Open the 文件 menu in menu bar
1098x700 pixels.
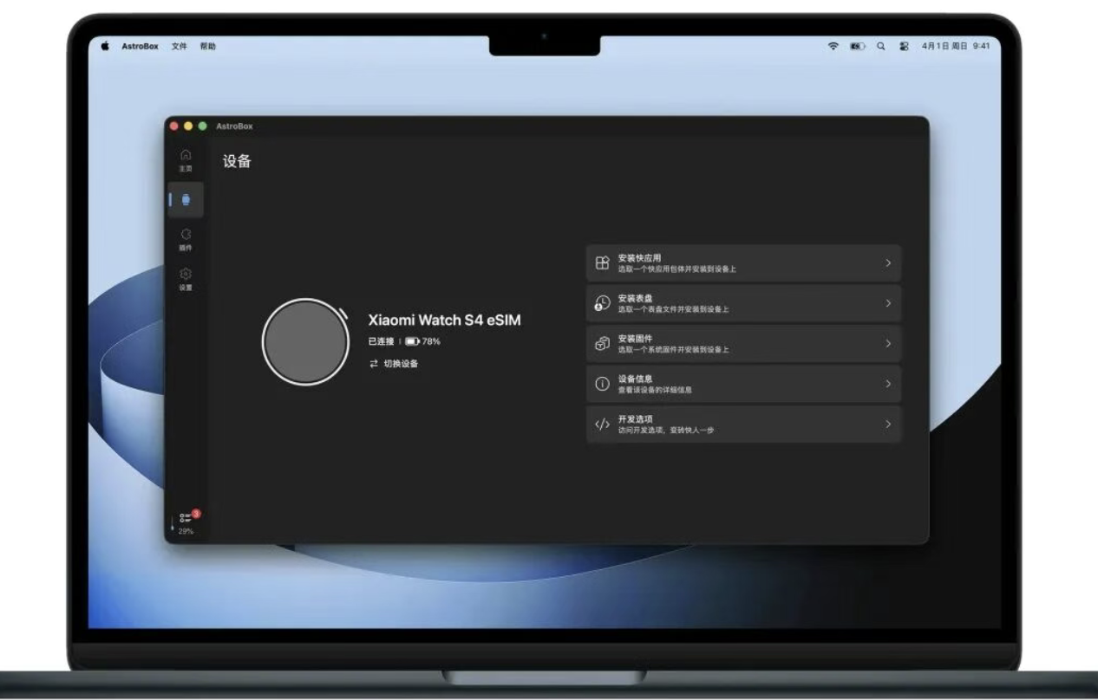179,46
